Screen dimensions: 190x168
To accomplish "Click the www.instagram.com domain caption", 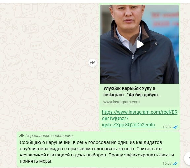I will point(121,102).
